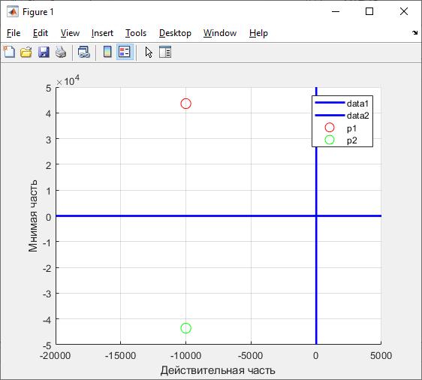422x380 pixels.
Task: Click the MATLAB logo in title bar
Action: 13,12
